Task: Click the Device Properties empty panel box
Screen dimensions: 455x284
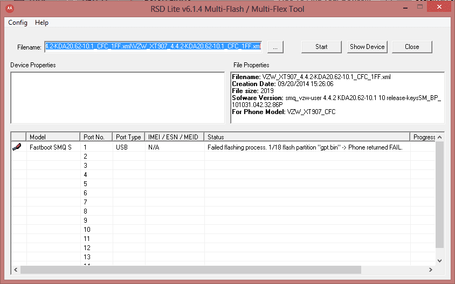Action: point(118,98)
